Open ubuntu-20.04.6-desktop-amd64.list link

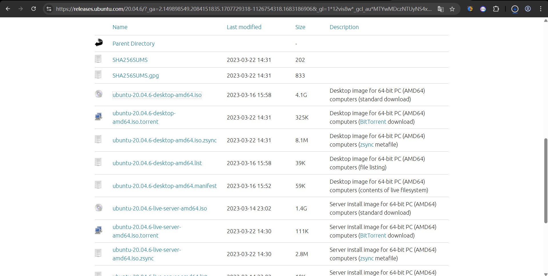[157, 163]
